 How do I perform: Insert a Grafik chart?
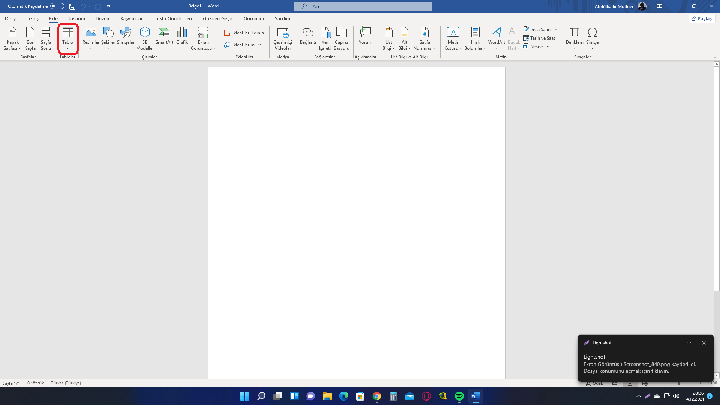coord(182,36)
